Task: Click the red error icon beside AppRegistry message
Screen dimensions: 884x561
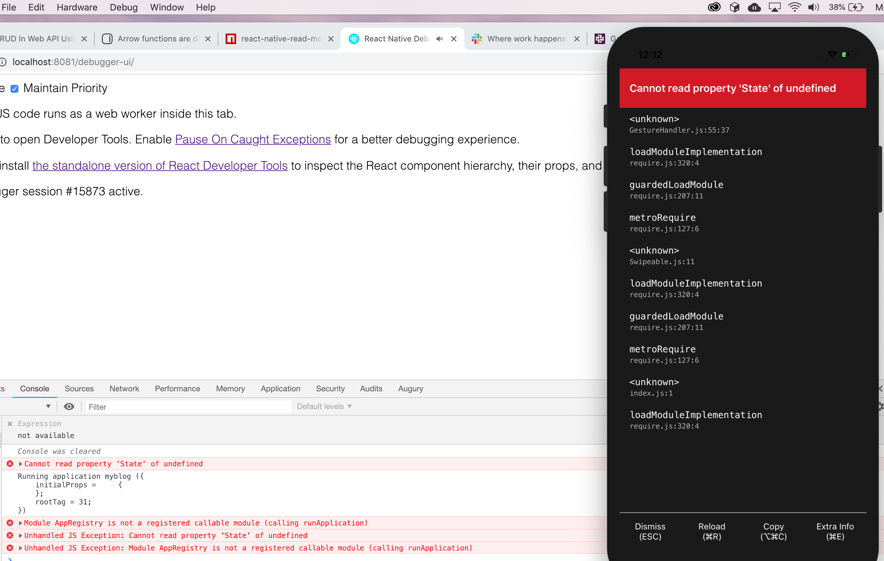Action: click(10, 523)
